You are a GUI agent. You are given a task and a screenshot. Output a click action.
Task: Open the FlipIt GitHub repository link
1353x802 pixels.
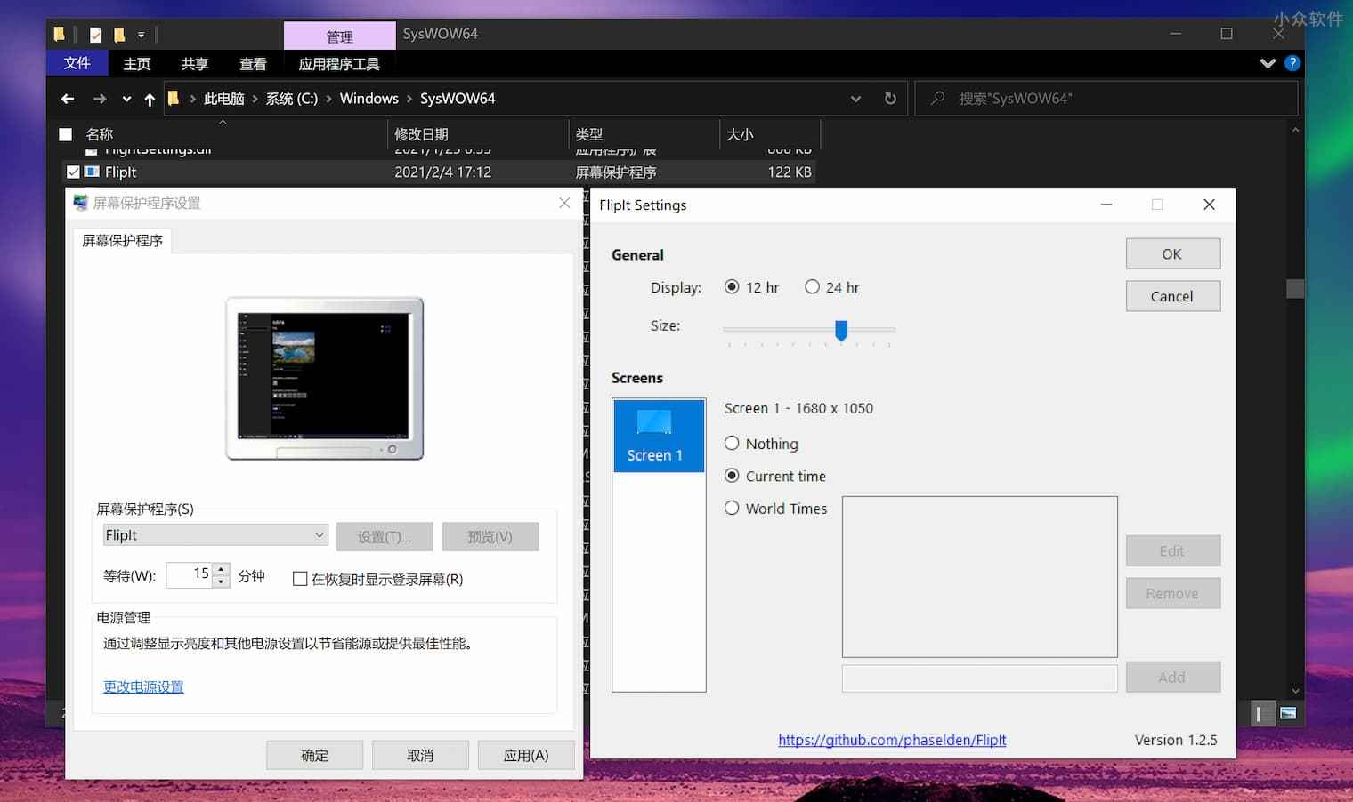[892, 740]
